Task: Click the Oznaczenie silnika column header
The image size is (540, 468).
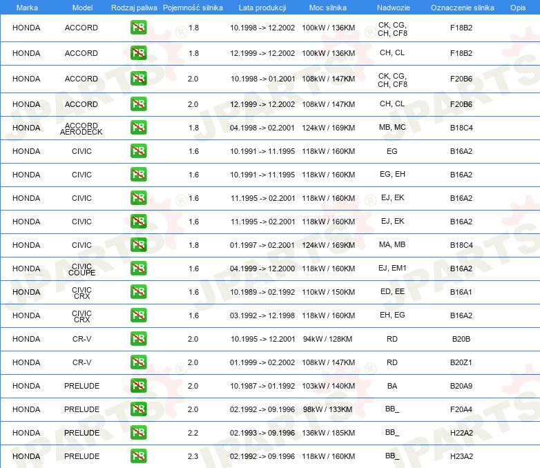Action: tap(463, 8)
